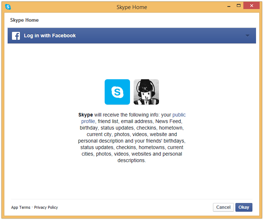Confirm permissions with the Okay button
Screen dimensions: 264x220
pos(244,207)
